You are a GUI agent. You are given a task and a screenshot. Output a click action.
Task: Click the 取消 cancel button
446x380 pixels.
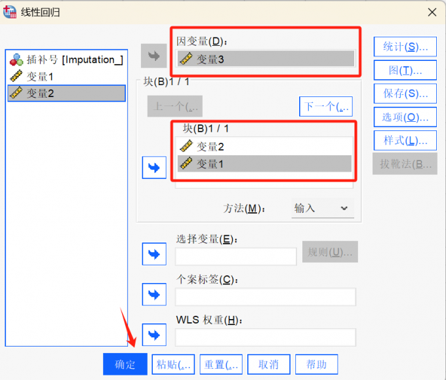[269, 364]
